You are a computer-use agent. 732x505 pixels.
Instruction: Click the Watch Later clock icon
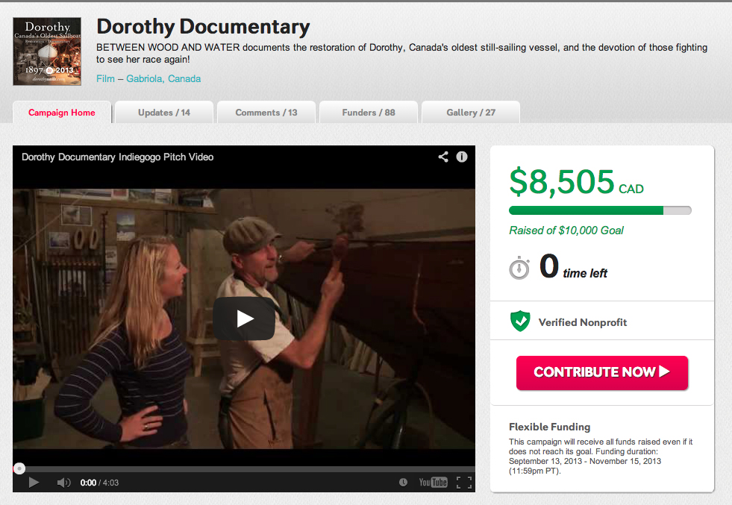coord(403,482)
